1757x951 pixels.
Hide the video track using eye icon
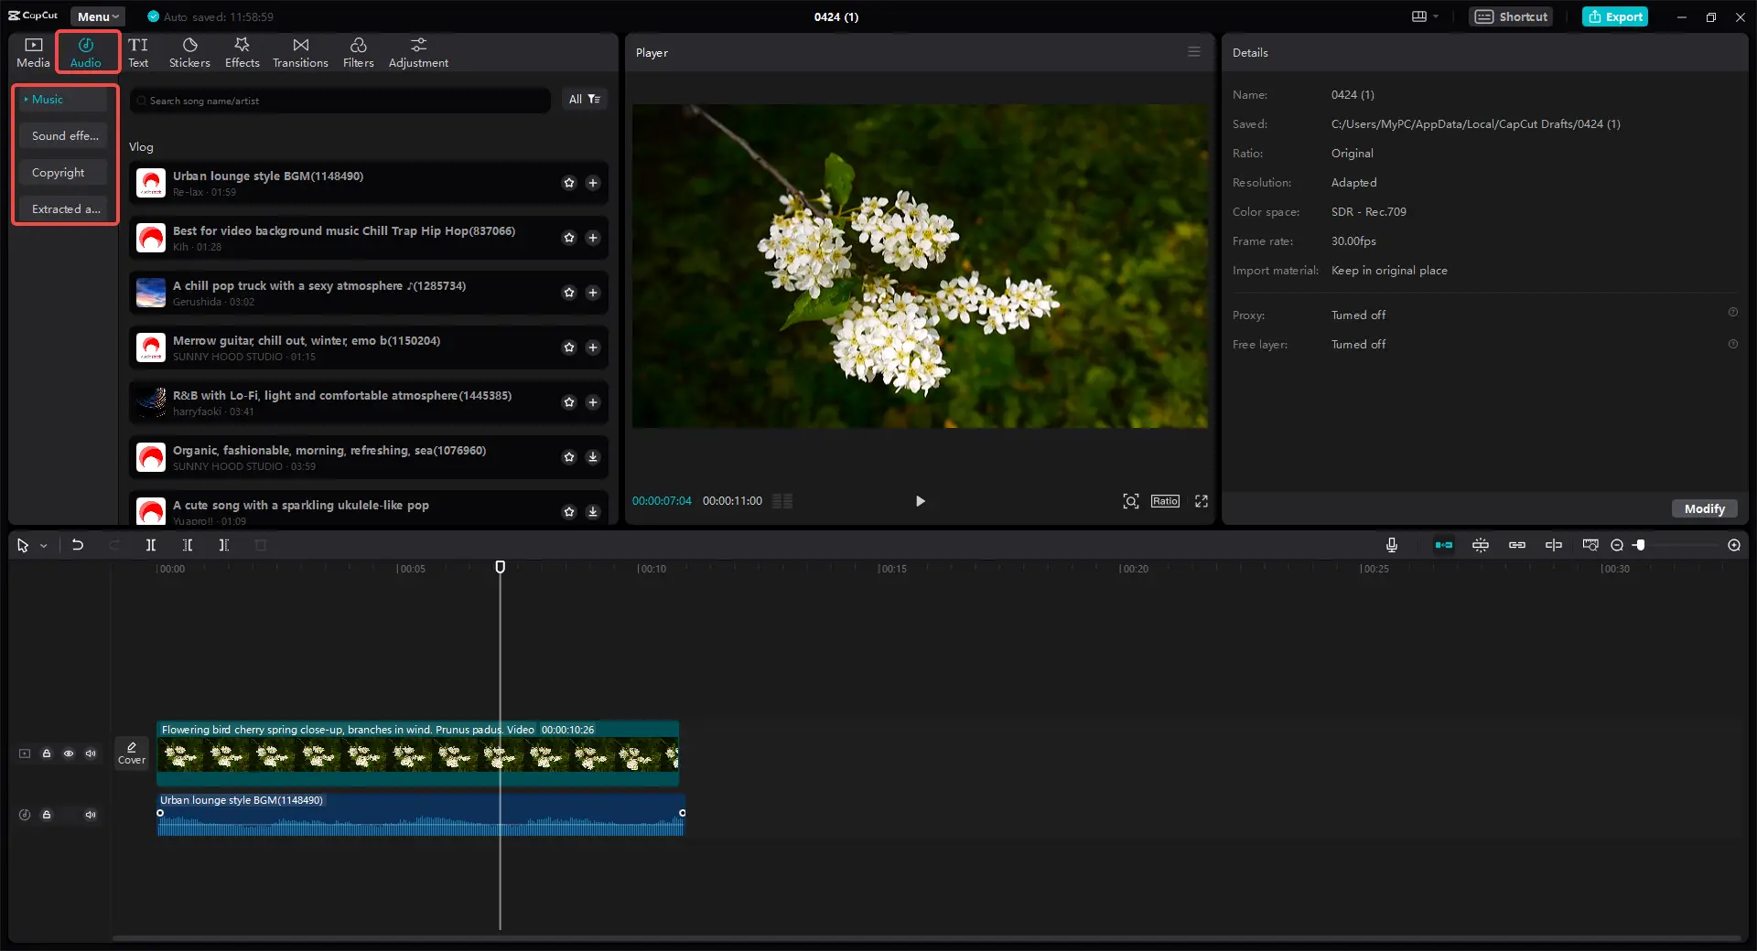tap(69, 753)
